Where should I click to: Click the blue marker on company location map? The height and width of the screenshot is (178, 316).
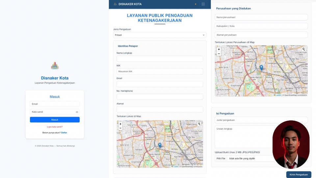tap(261, 68)
